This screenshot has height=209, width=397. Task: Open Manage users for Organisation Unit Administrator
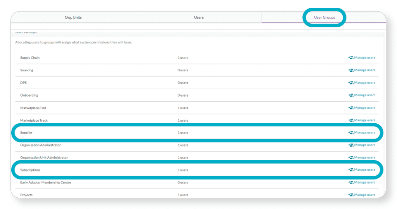tap(364, 157)
